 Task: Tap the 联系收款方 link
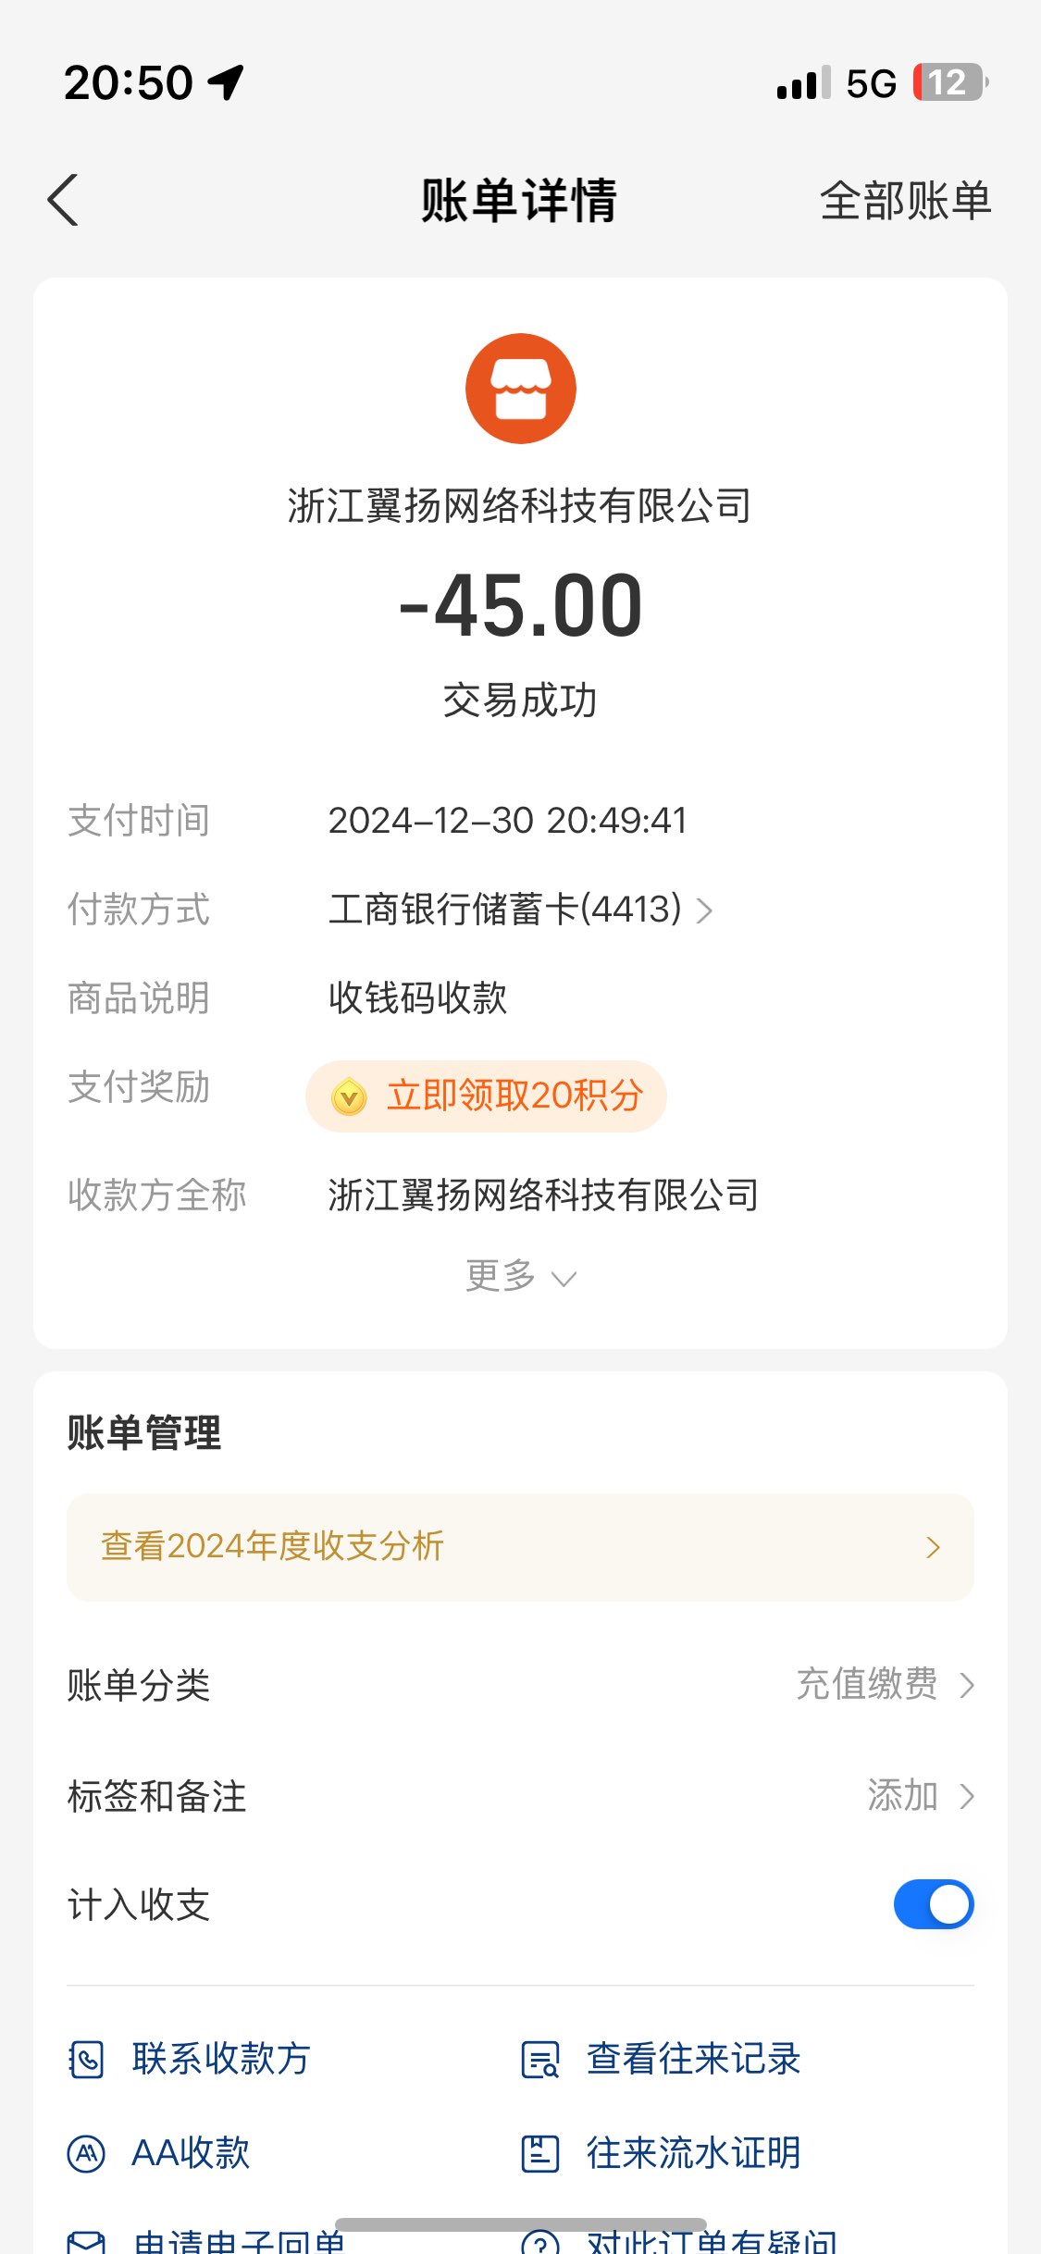click(220, 2060)
